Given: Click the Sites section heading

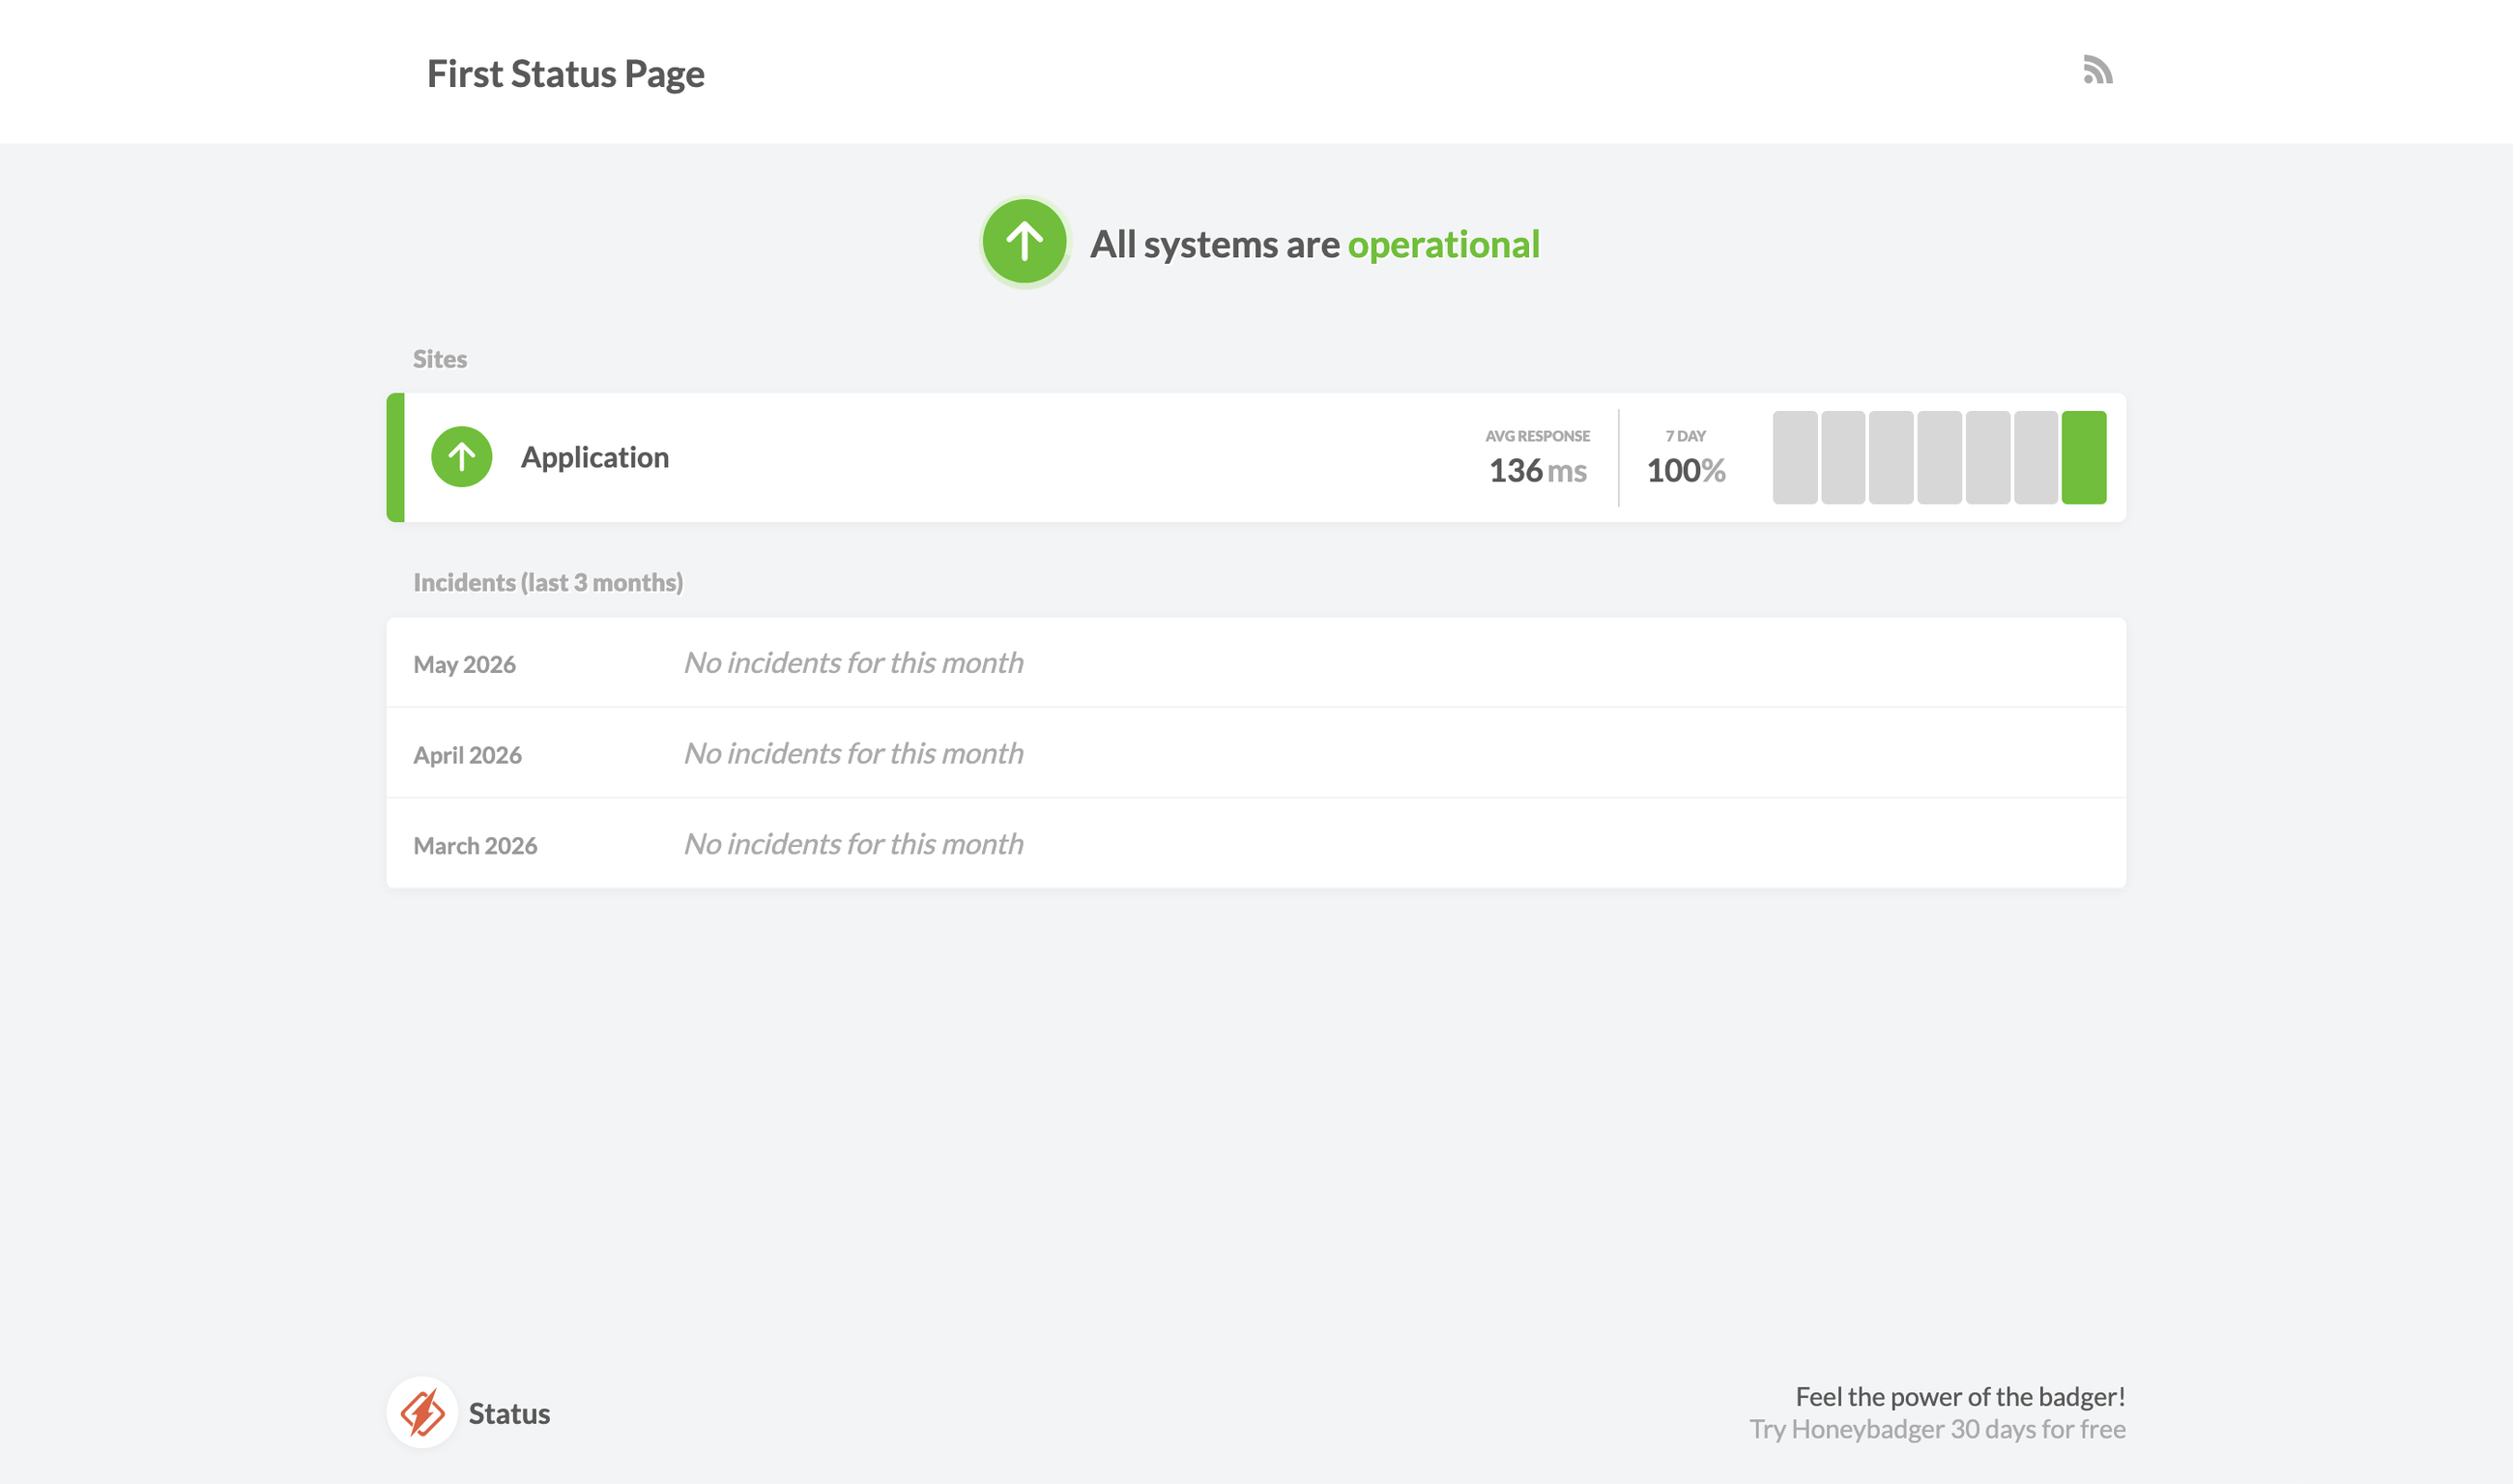Looking at the screenshot, I should pyautogui.click(x=440, y=359).
